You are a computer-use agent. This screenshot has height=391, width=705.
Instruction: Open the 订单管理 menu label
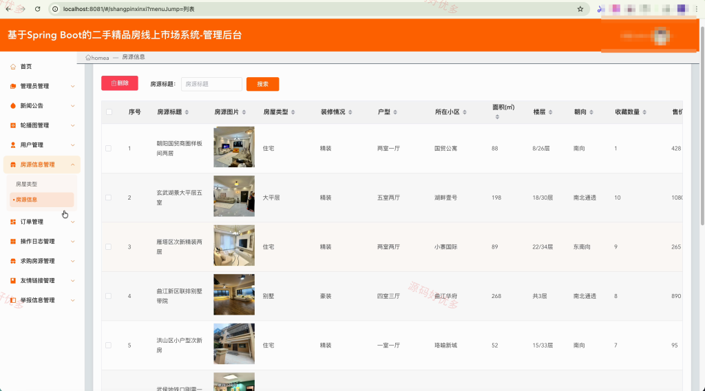tap(32, 222)
